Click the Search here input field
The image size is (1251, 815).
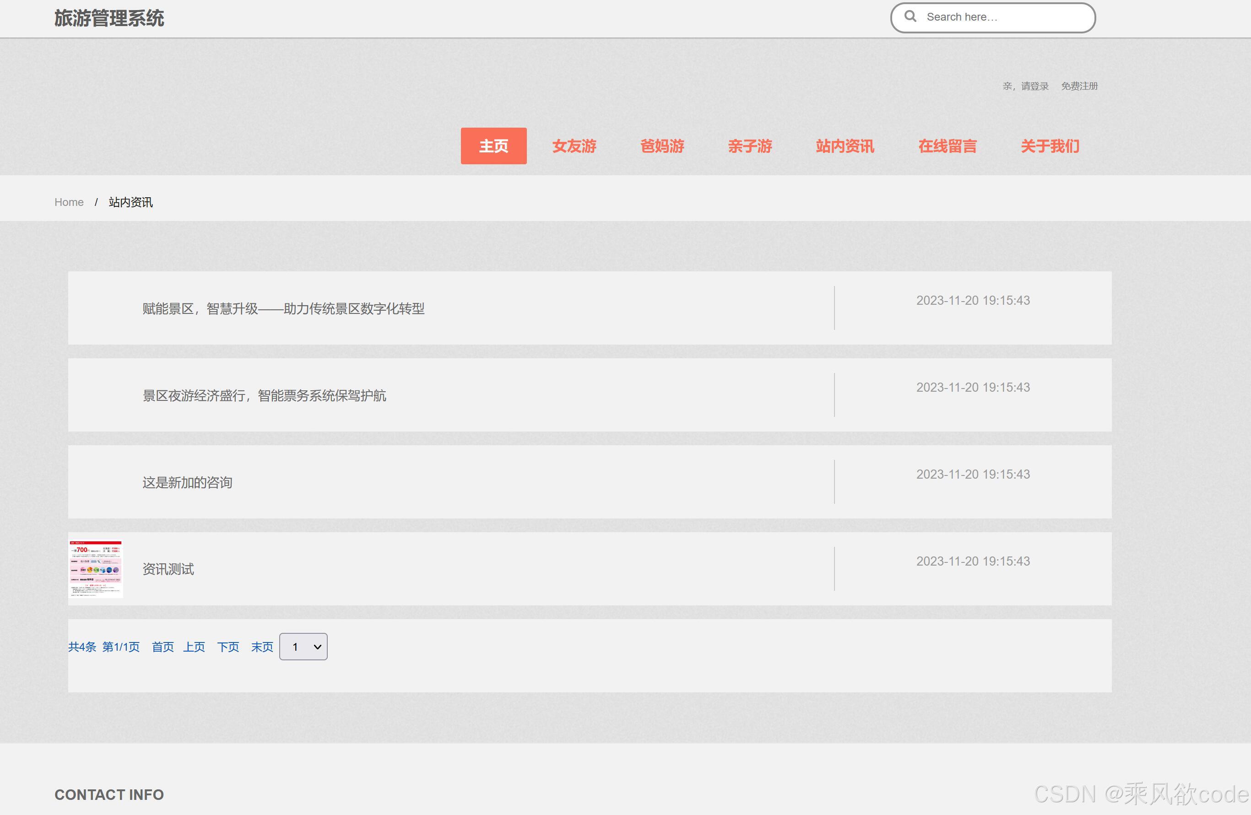[999, 17]
